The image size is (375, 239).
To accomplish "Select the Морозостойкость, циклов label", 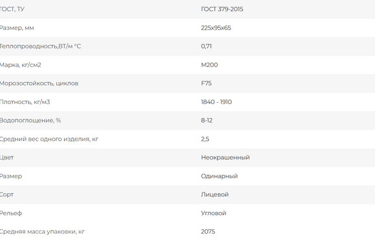I will (x=39, y=83).
